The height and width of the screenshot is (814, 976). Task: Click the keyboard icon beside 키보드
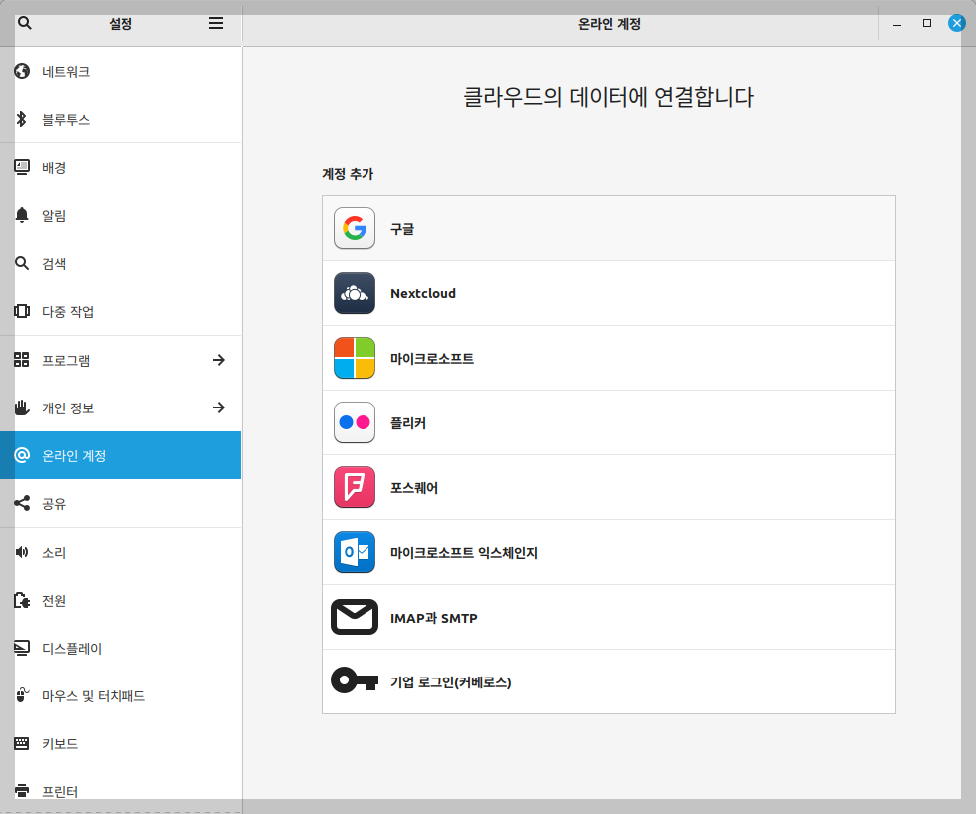point(22,743)
